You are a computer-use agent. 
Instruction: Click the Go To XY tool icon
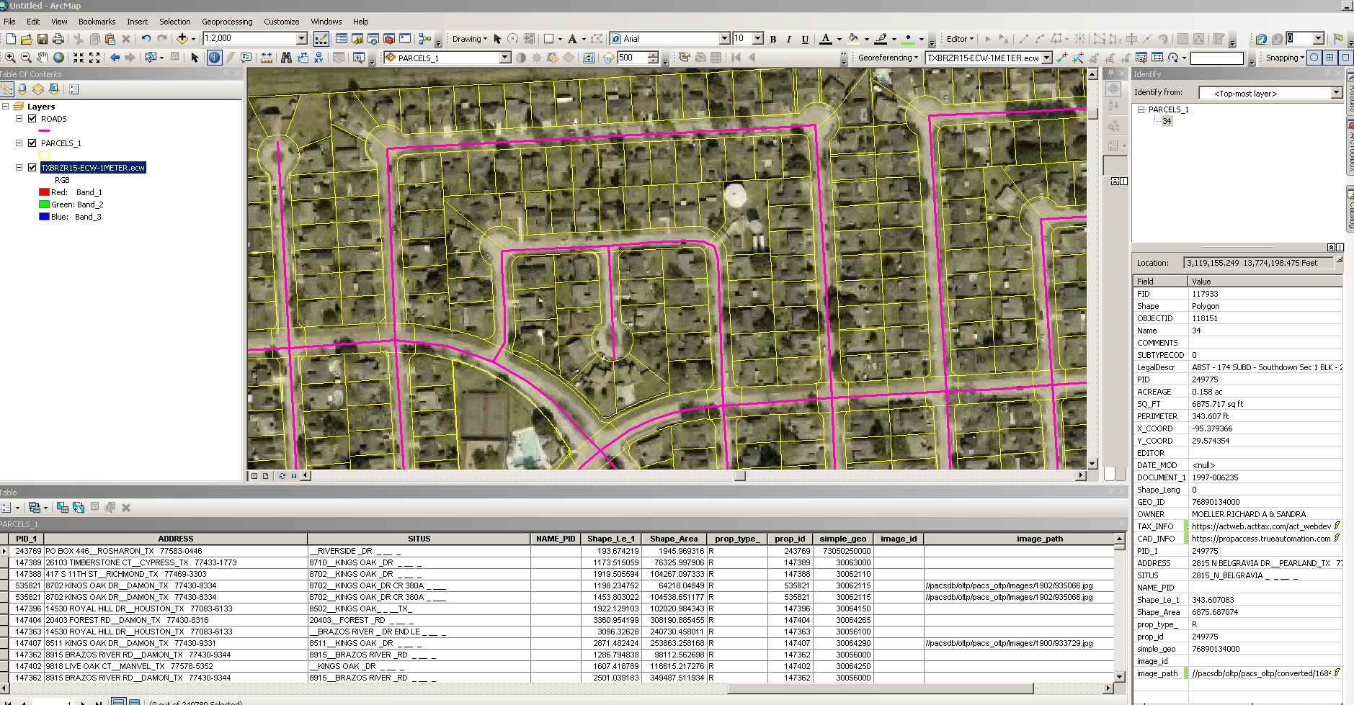pyautogui.click(x=319, y=58)
